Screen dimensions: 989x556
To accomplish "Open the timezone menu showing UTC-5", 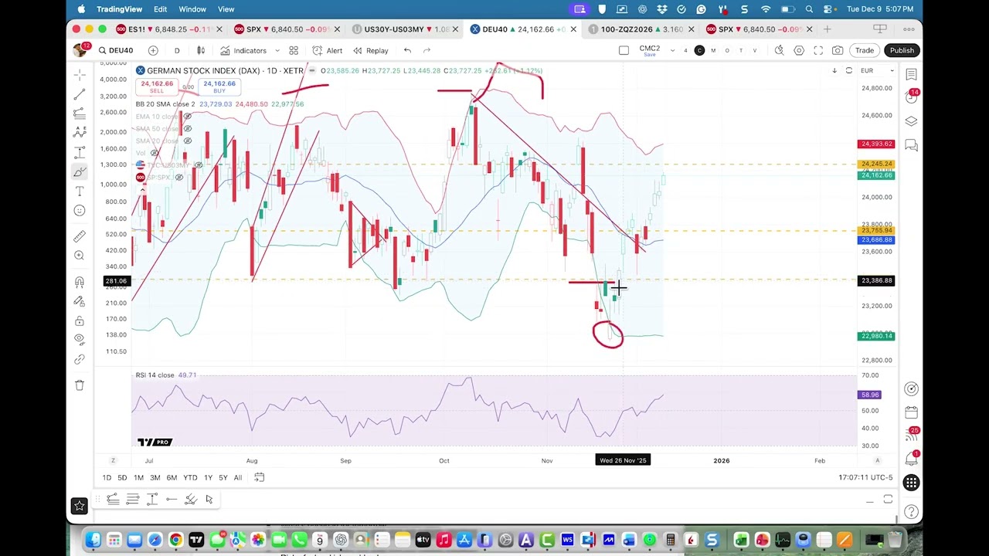I will pyautogui.click(x=865, y=478).
